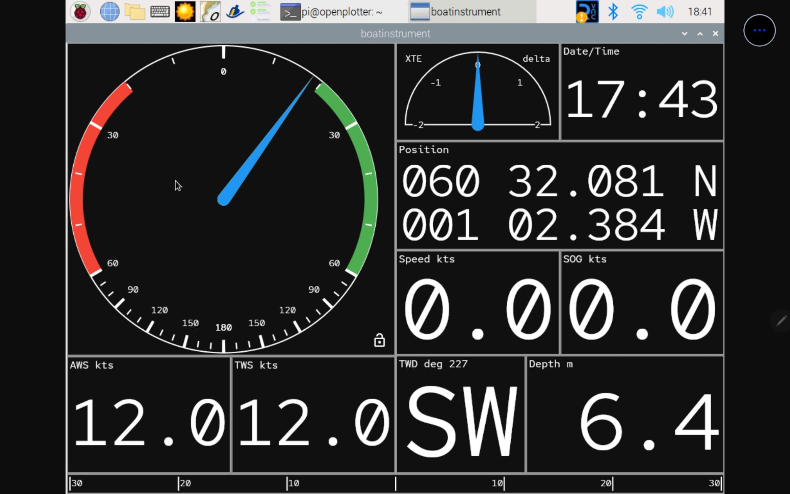Launch the web browser globe icon
The width and height of the screenshot is (790, 494).
110,12
